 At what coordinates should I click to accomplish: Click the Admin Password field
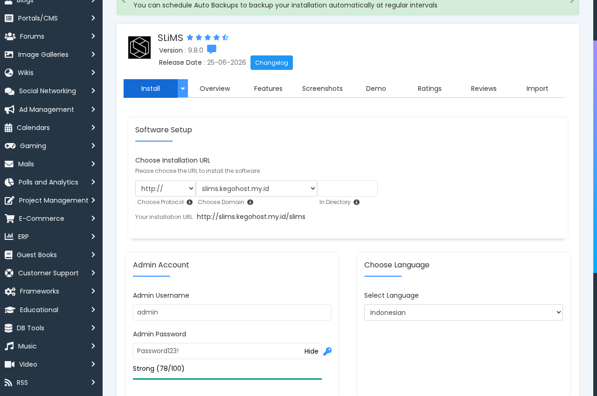coord(227,351)
